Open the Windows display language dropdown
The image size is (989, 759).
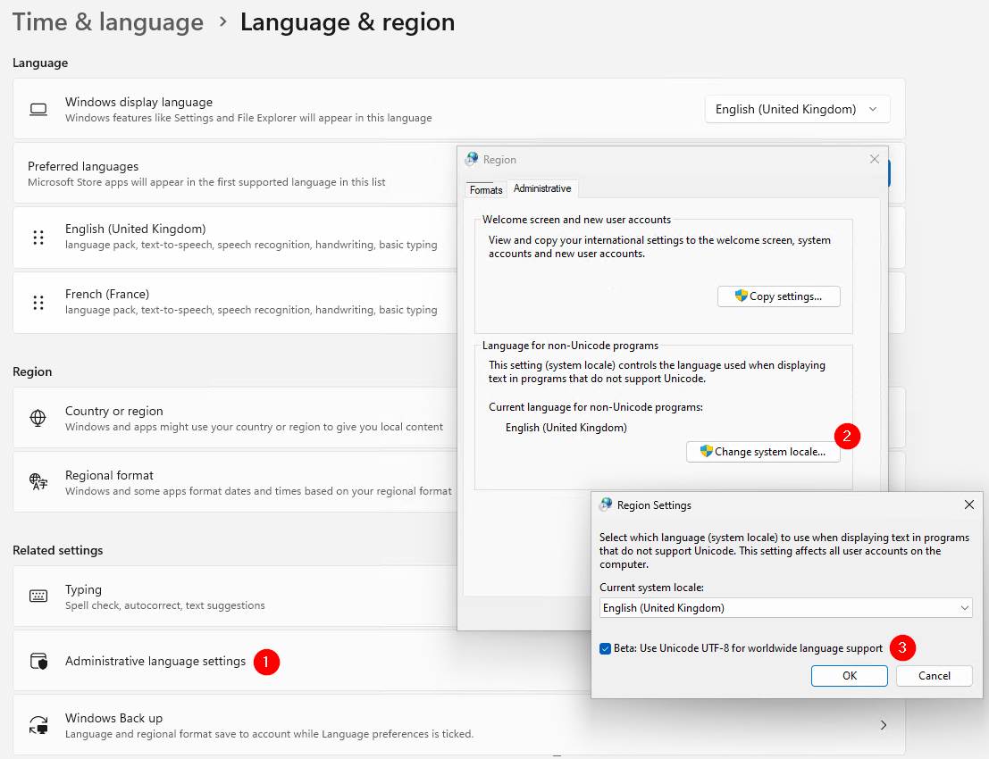(797, 109)
